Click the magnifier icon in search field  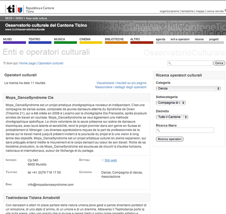point(170,63)
